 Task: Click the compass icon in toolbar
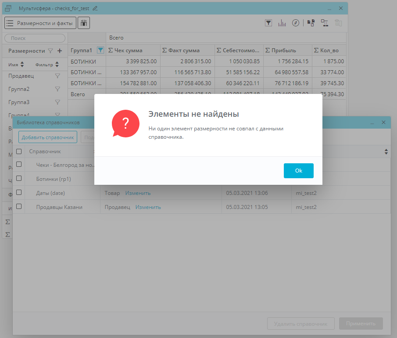(x=296, y=23)
